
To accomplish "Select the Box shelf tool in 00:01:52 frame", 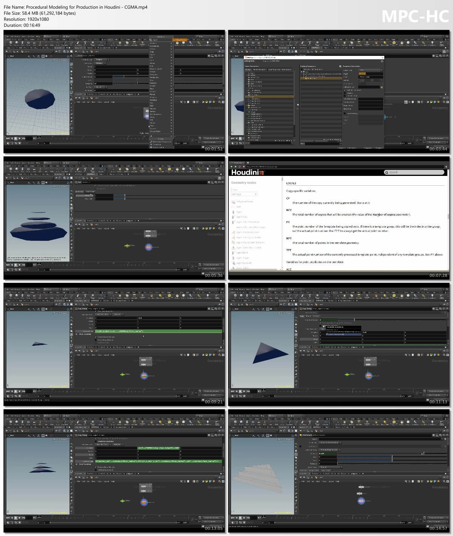I will (x=11, y=43).
